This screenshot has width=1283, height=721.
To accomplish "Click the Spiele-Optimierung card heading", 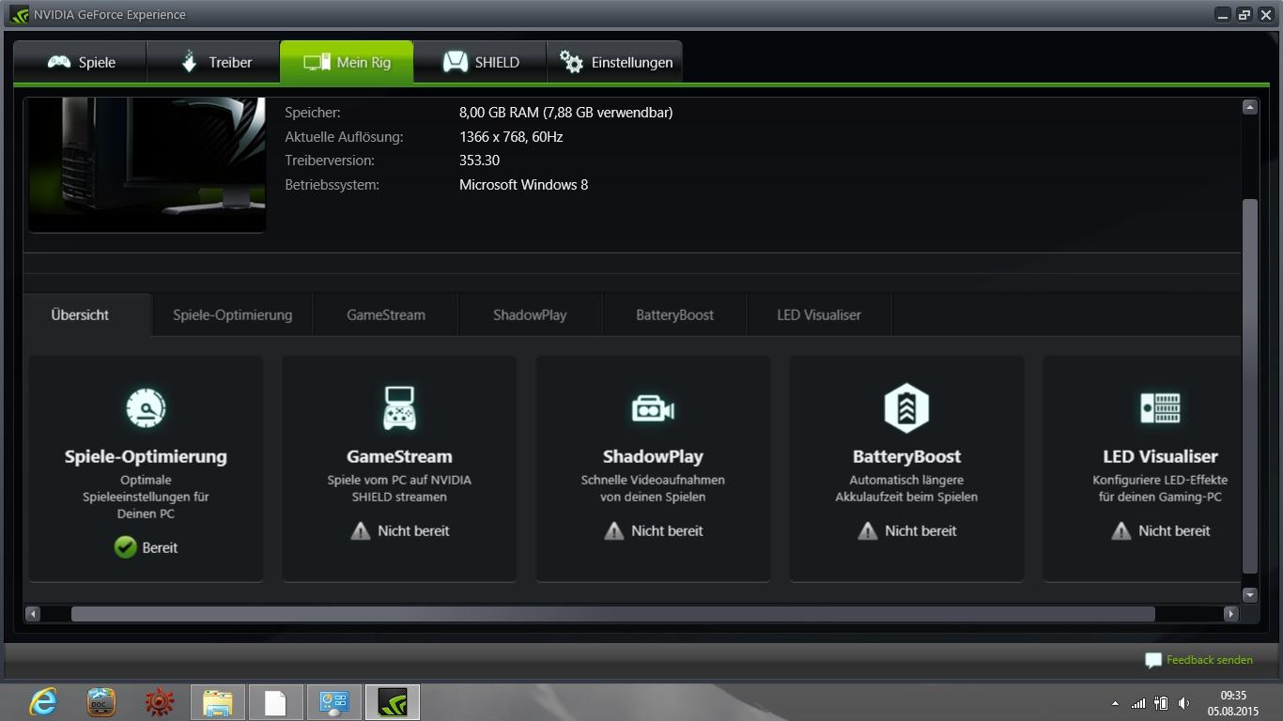I will click(x=146, y=456).
